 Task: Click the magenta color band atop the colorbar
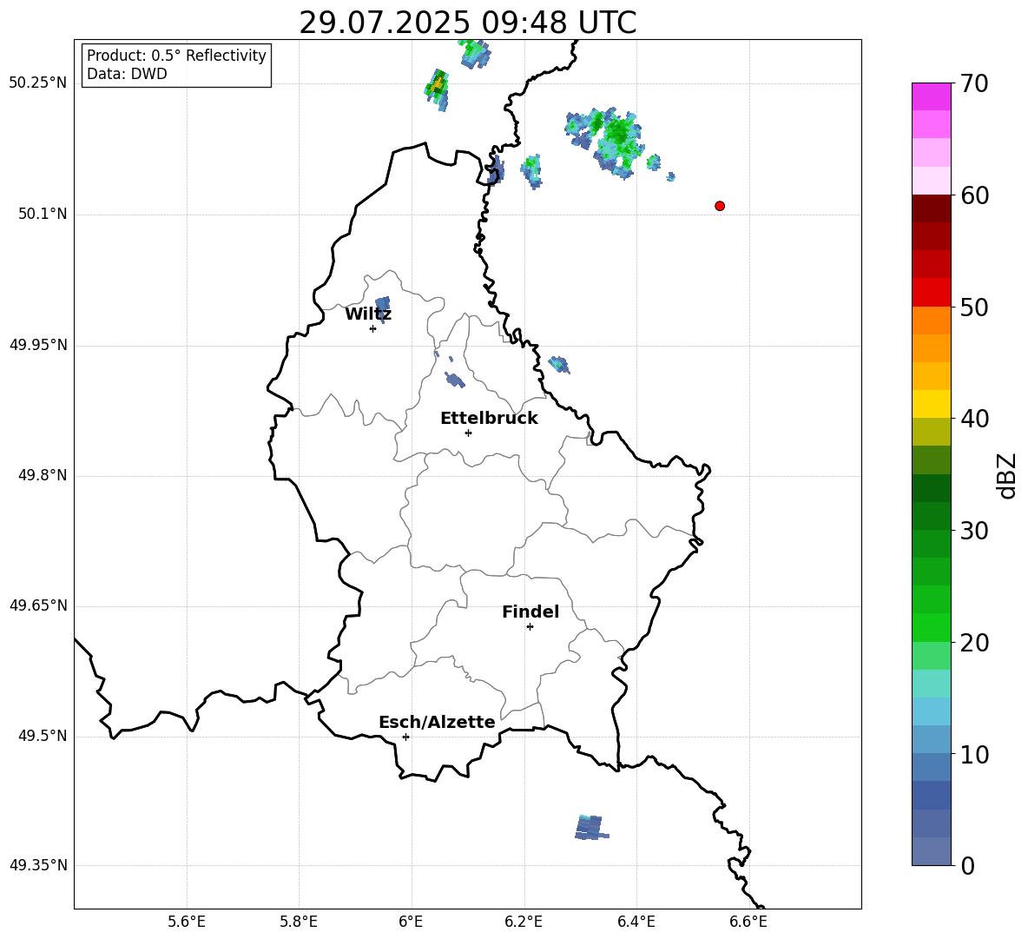click(x=932, y=96)
